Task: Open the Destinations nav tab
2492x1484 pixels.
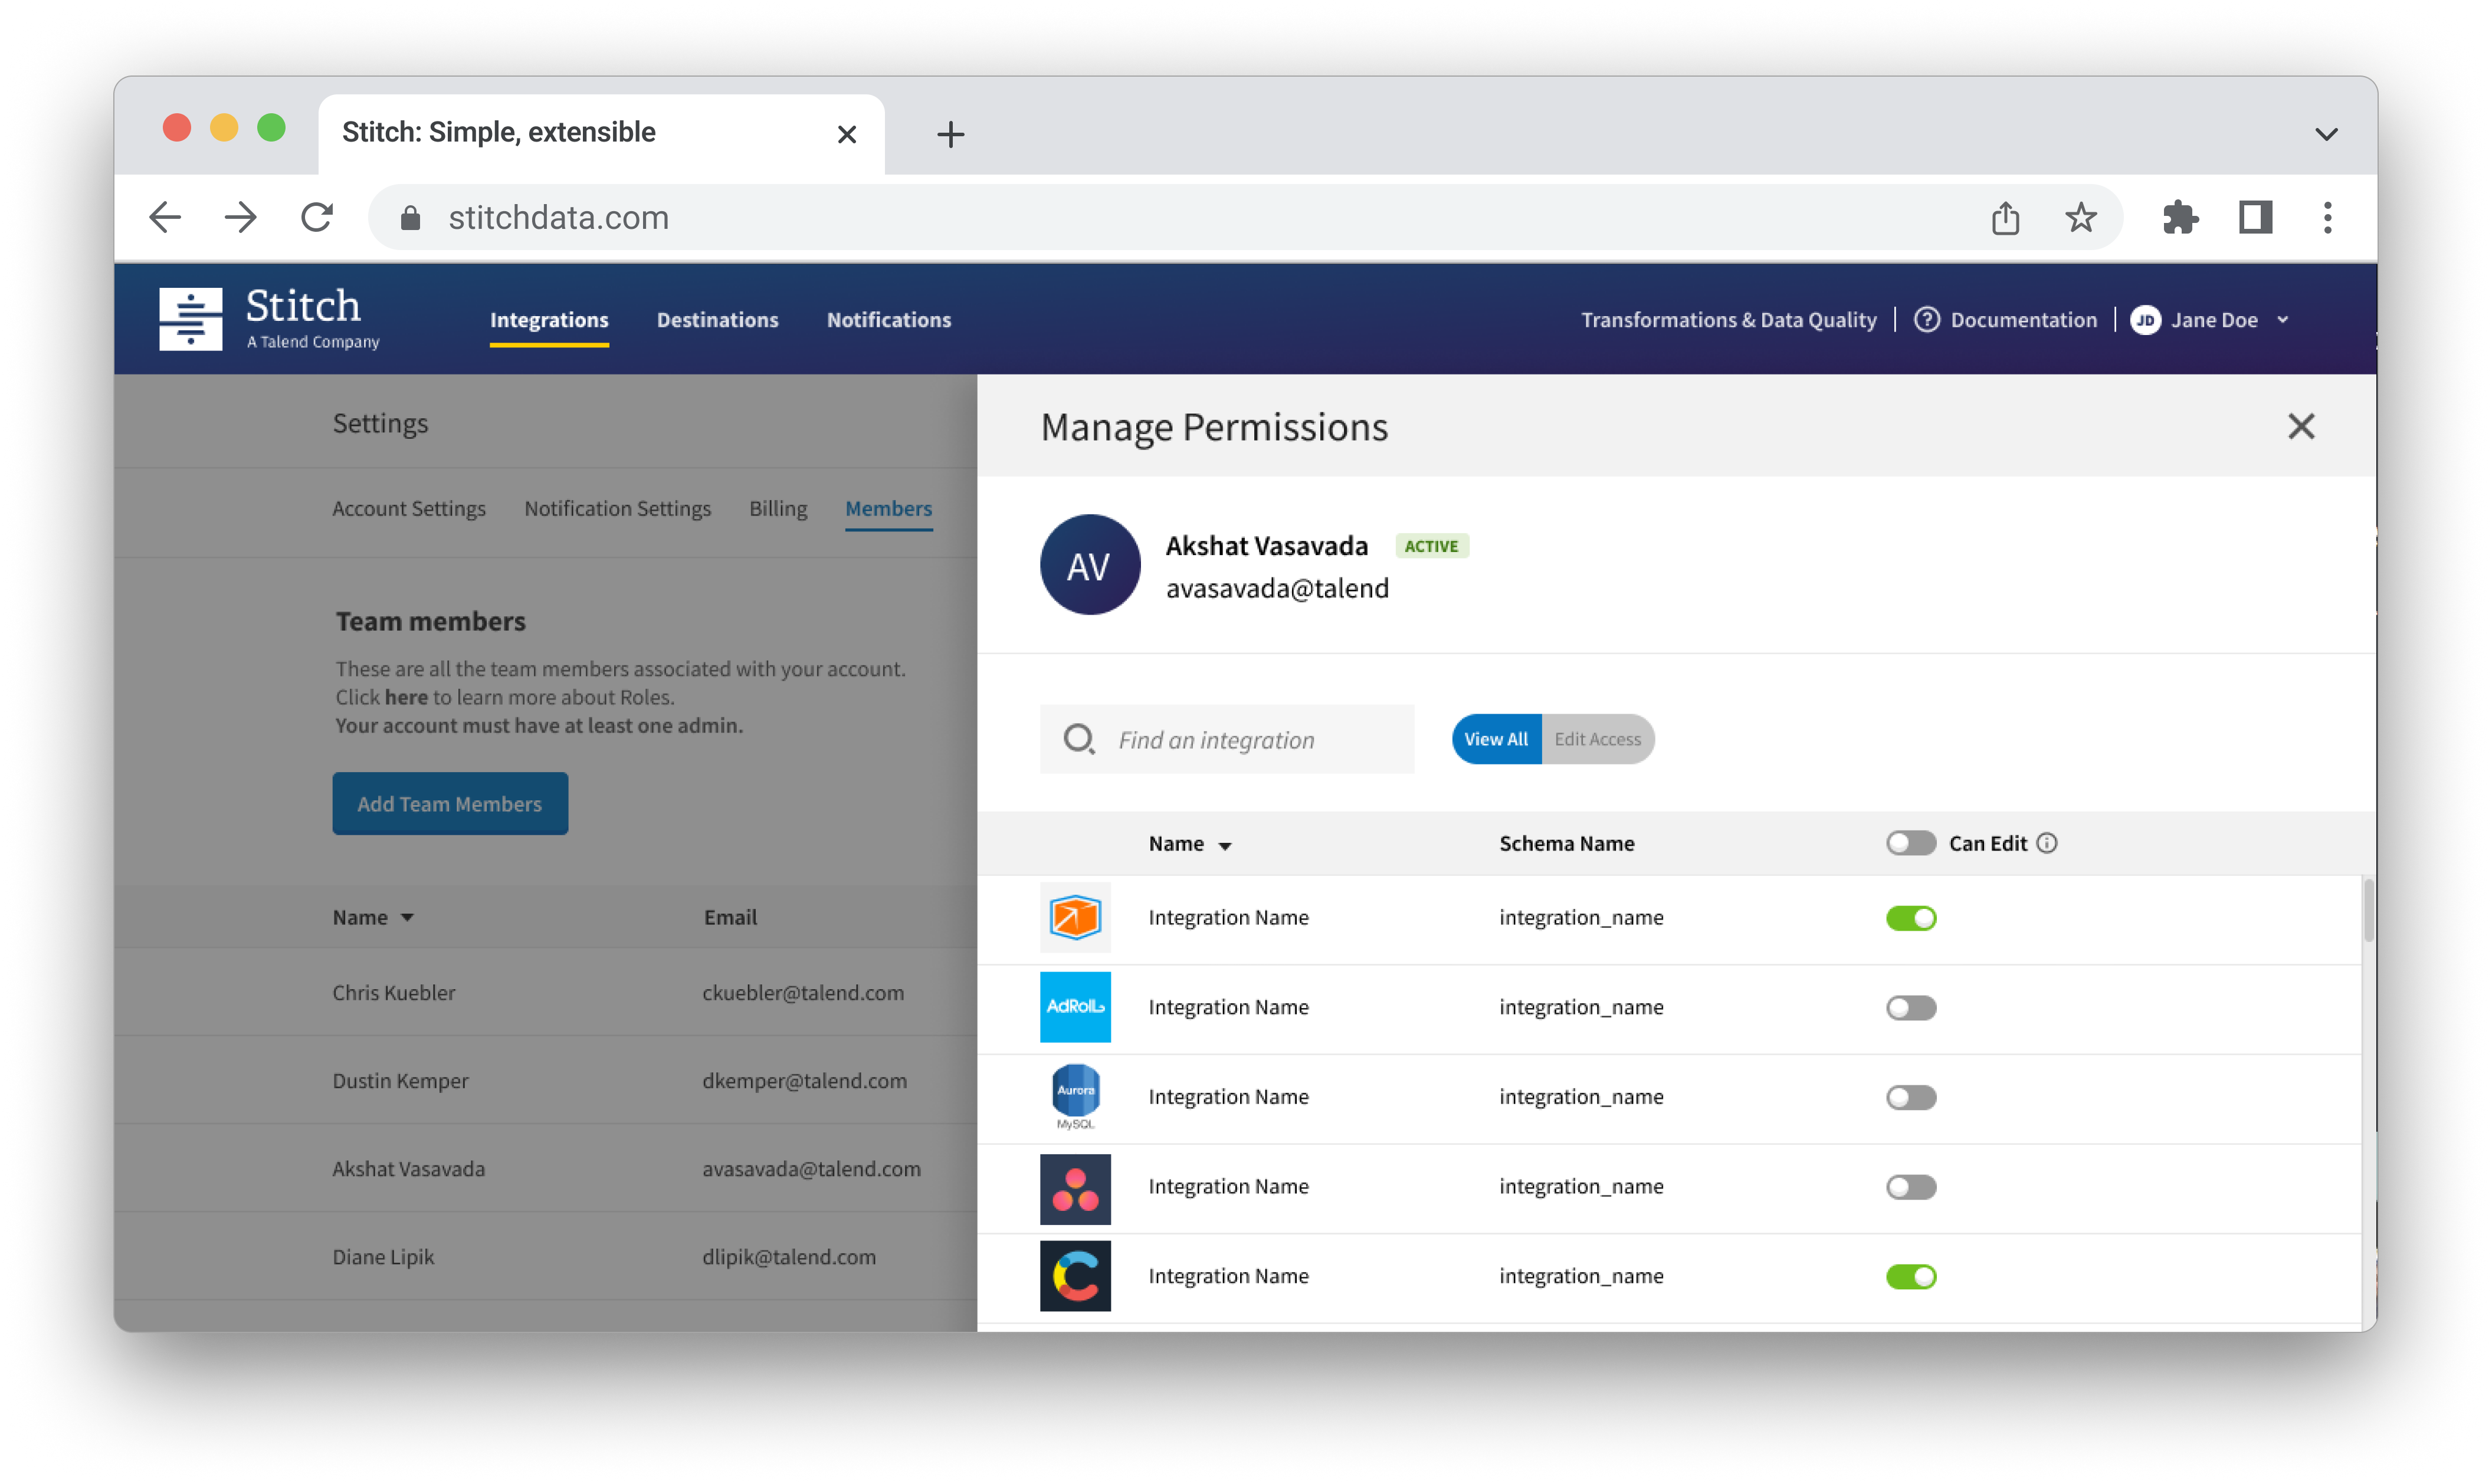Action: pyautogui.click(x=717, y=320)
